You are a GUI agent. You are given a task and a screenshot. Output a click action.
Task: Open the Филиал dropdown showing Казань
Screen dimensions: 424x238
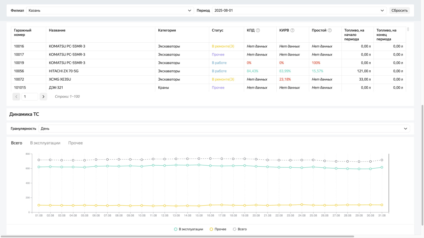(x=110, y=11)
